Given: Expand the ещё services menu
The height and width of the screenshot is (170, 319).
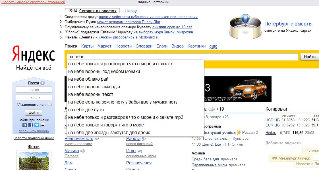Looking at the screenshot, I should 213,46.
